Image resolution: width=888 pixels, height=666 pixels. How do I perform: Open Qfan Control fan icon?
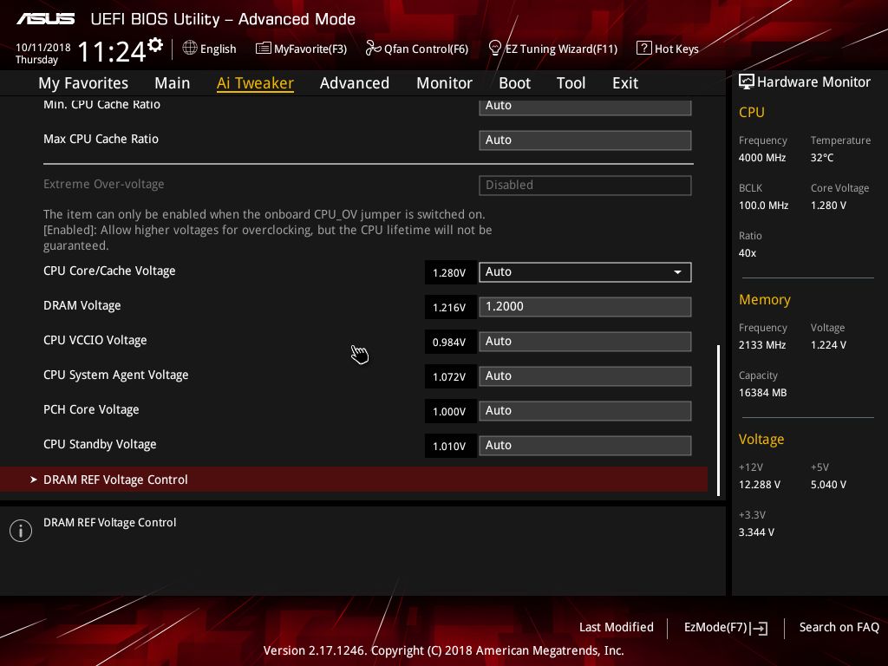click(x=373, y=49)
